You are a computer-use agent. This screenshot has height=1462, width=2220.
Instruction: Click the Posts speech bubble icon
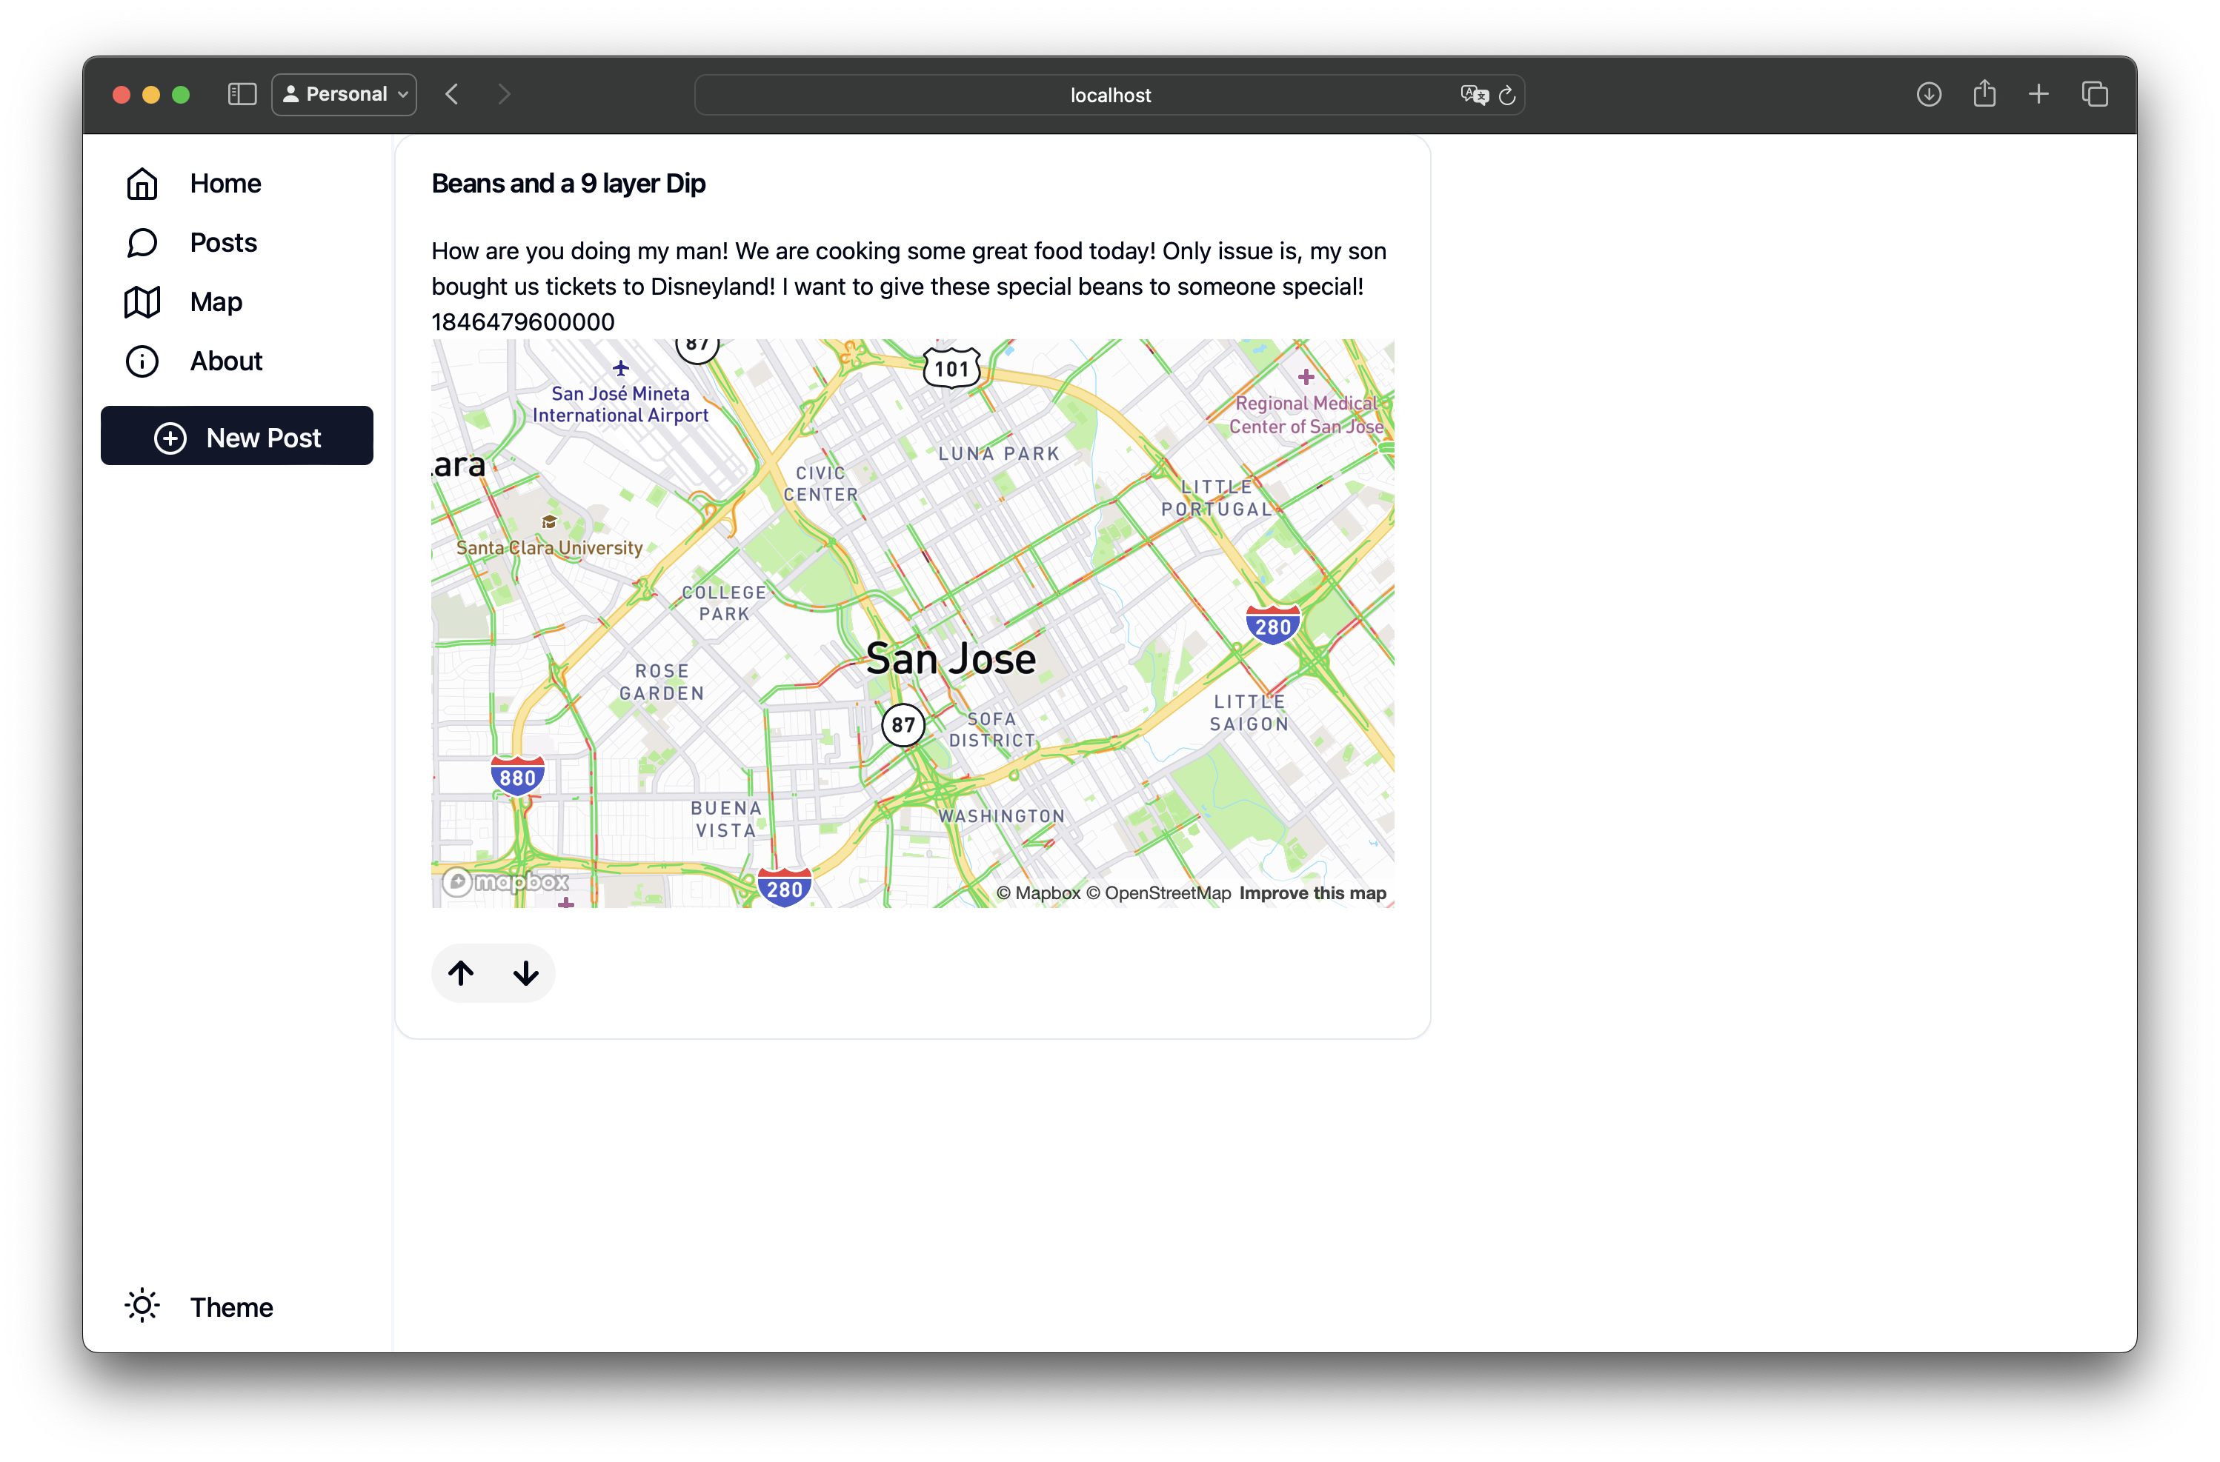point(142,244)
